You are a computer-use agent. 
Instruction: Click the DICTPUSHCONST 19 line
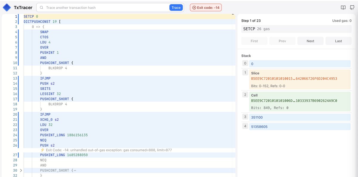tap(42, 21)
